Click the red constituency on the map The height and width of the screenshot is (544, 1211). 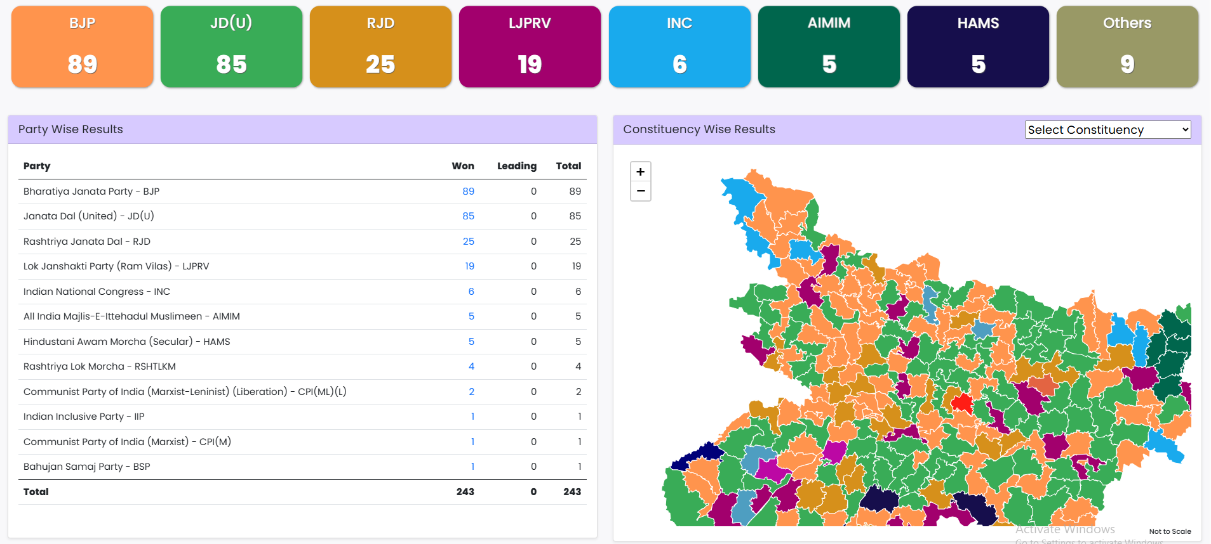tap(962, 403)
